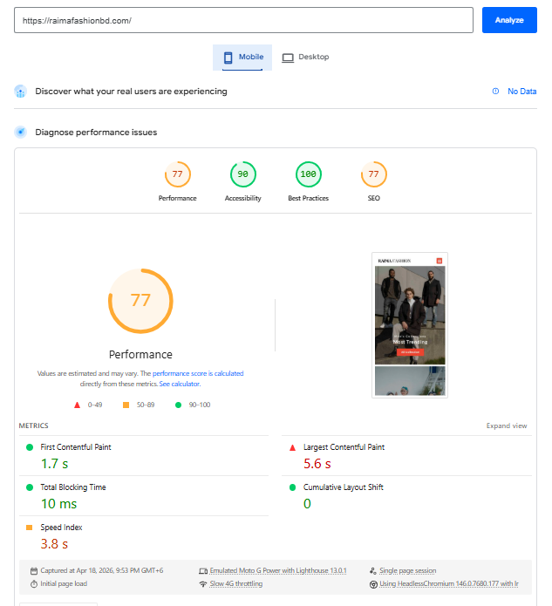Select the SEO score gauge 77
552x606 pixels.
point(373,174)
